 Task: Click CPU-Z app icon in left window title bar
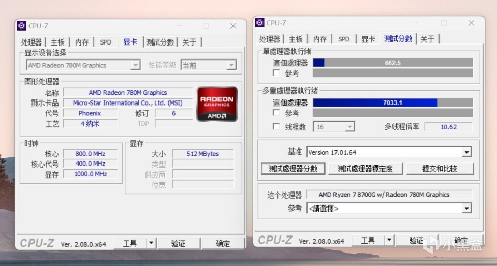(22, 26)
